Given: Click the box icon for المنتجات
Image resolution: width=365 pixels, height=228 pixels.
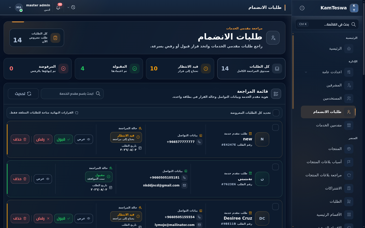Looking at the screenshot, I should pos(349,149).
